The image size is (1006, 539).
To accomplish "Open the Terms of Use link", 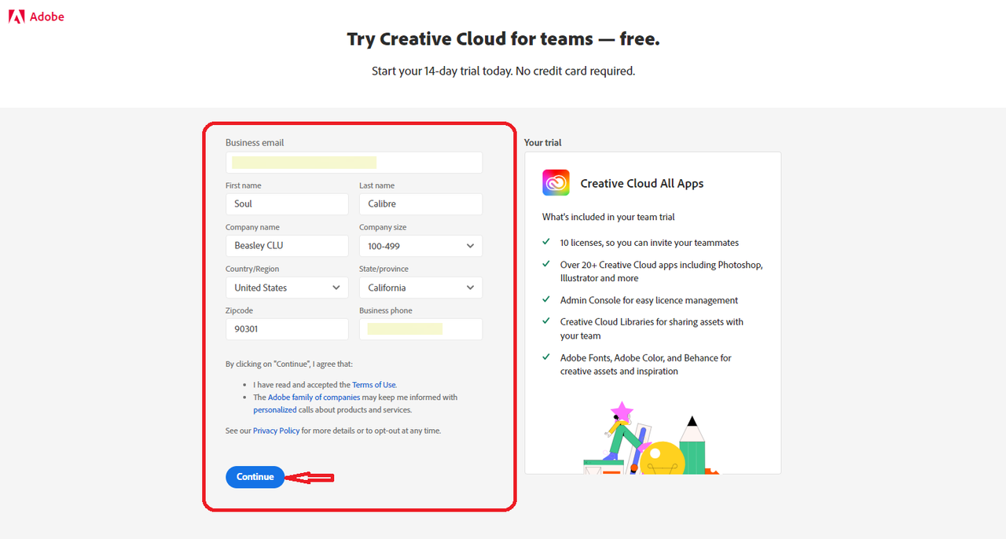I will [374, 385].
